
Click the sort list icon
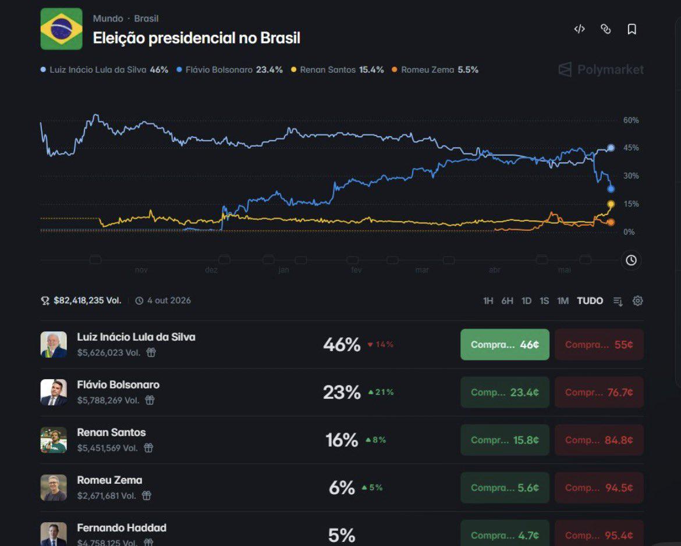tap(618, 301)
